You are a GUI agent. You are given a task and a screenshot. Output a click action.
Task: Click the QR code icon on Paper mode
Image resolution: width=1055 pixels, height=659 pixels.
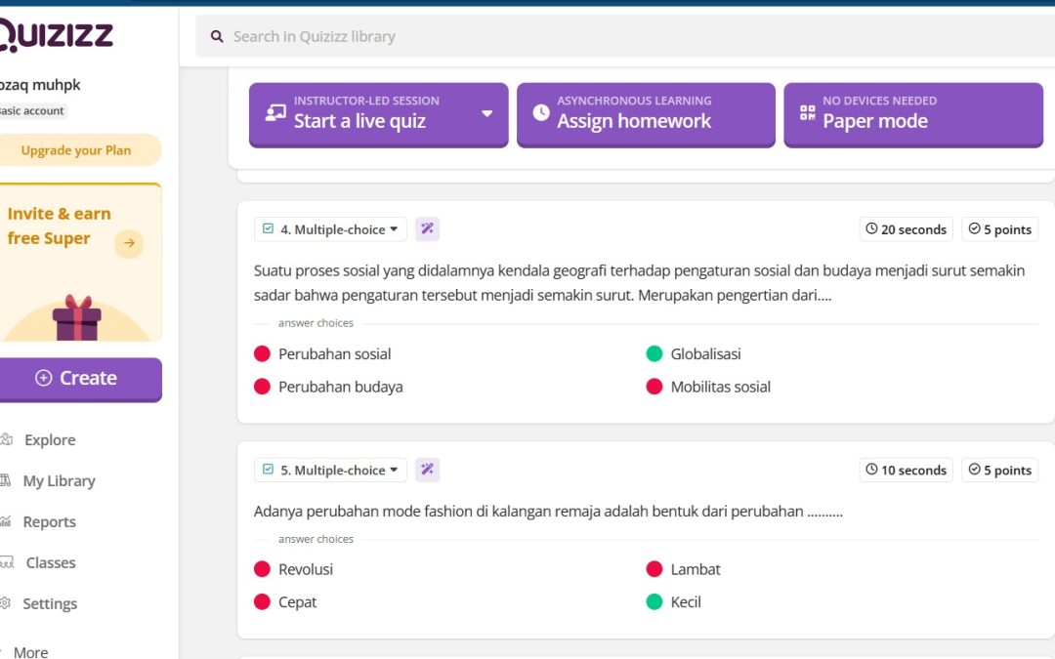tap(808, 112)
